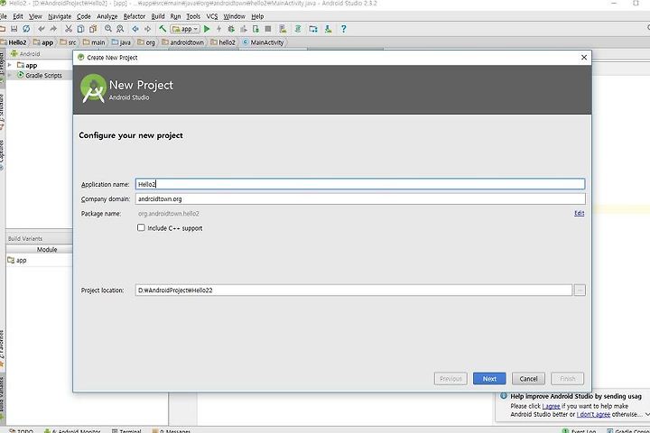The height and width of the screenshot is (433, 650).
Task: Click the Sync Project with Gradle icon
Action: (x=298, y=29)
